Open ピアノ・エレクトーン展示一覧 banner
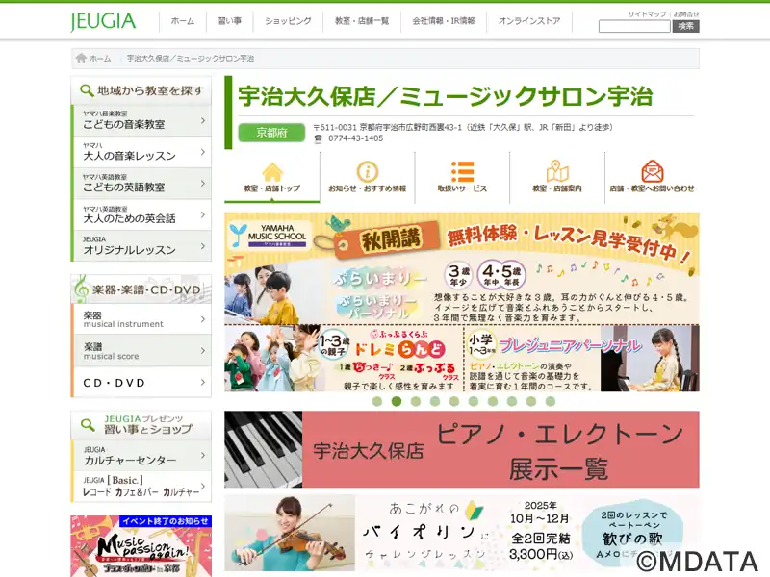Viewport: 770px width, 577px height. click(x=462, y=450)
